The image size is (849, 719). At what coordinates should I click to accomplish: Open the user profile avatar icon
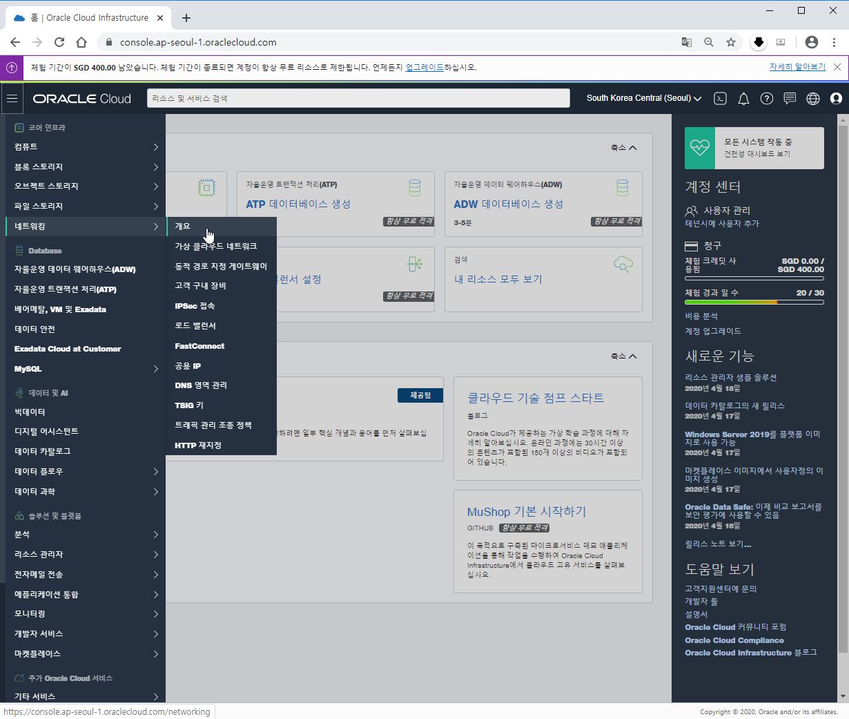coord(836,99)
